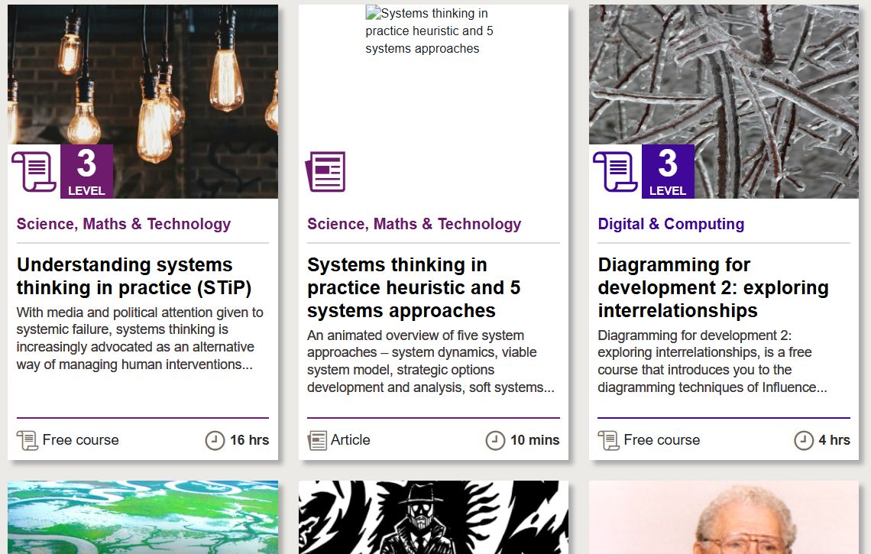Open the Understanding systems thinking in practice title

pos(134,276)
